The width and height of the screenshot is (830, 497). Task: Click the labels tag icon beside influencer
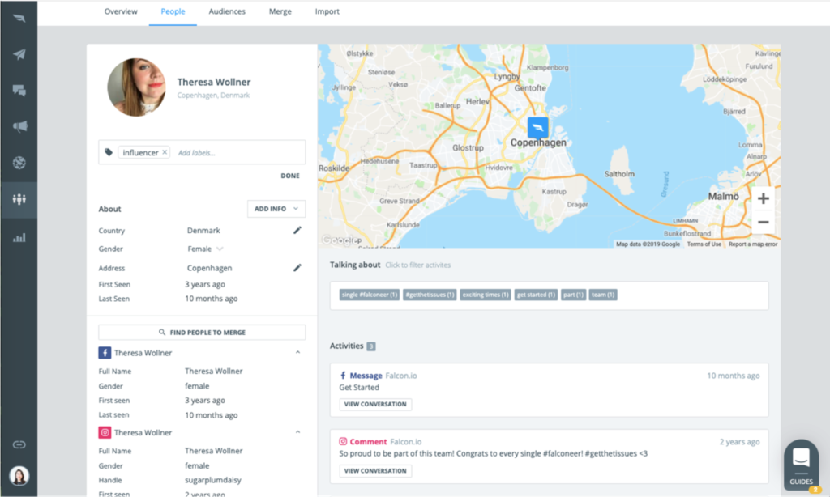click(x=108, y=151)
